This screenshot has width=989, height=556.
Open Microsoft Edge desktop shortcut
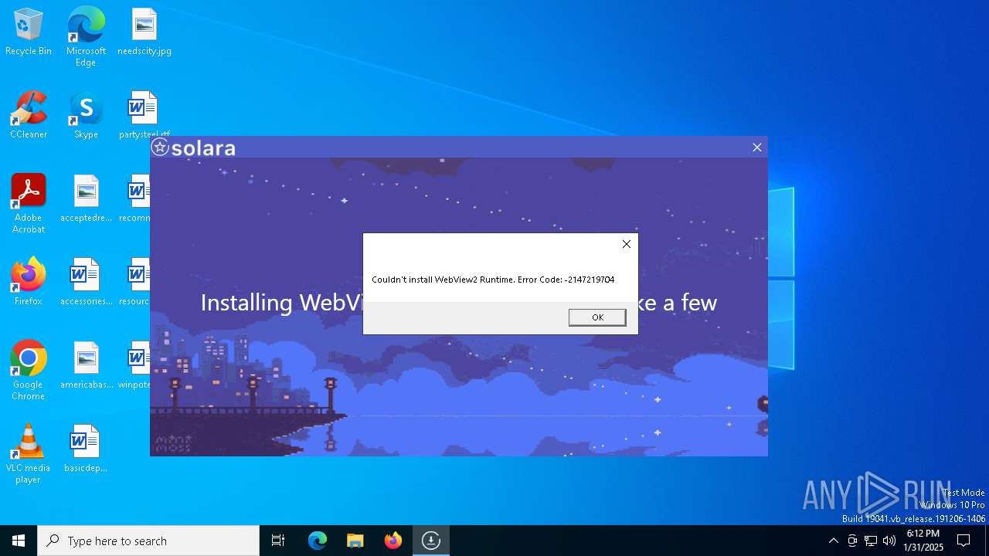[x=86, y=37]
